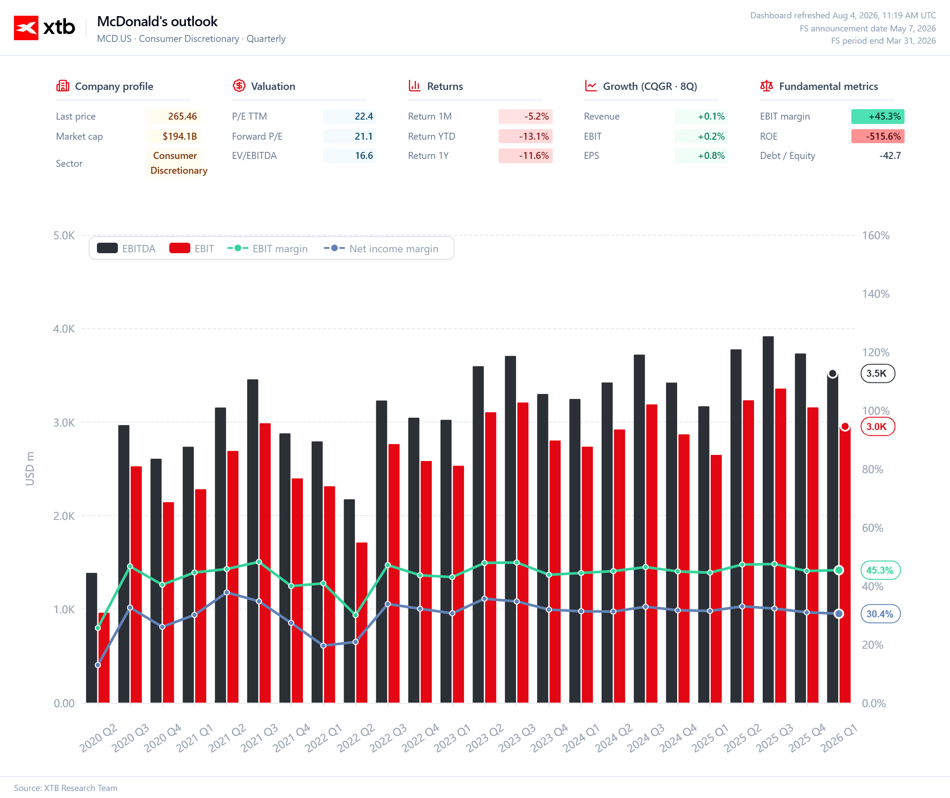
Task: Click the 3.5K EBITDA end-value label
Action: coord(878,374)
